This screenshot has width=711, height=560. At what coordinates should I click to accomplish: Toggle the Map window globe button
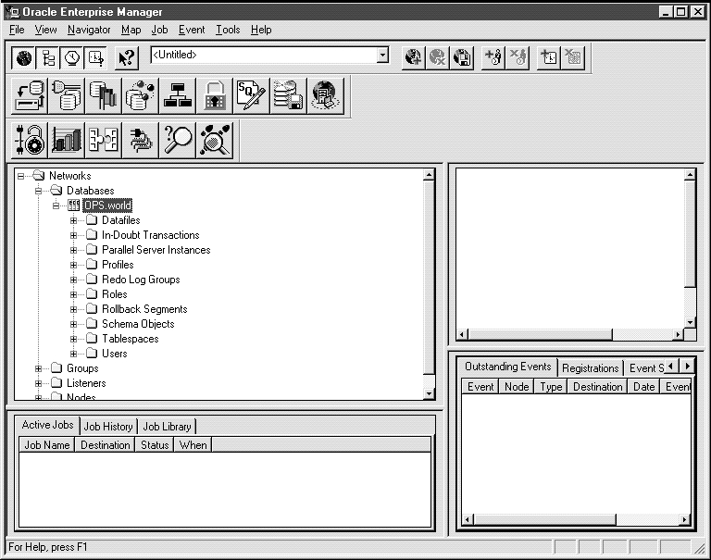[x=23, y=58]
